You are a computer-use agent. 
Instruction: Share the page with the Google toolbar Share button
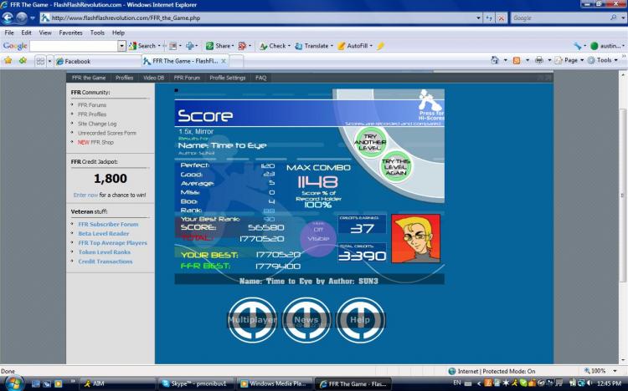219,46
